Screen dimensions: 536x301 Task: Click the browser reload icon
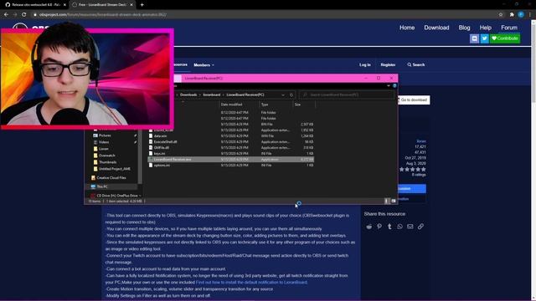click(24, 15)
